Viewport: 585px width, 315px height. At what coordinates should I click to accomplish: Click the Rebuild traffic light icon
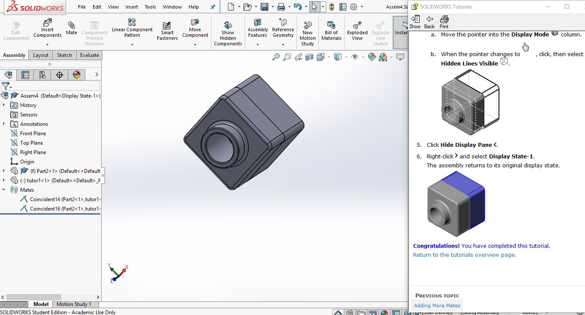pyautogui.click(x=332, y=7)
